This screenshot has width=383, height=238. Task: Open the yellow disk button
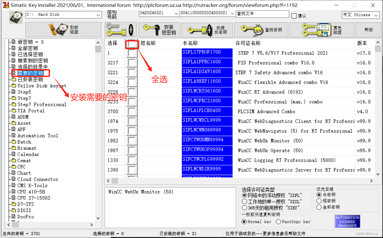click(x=322, y=30)
